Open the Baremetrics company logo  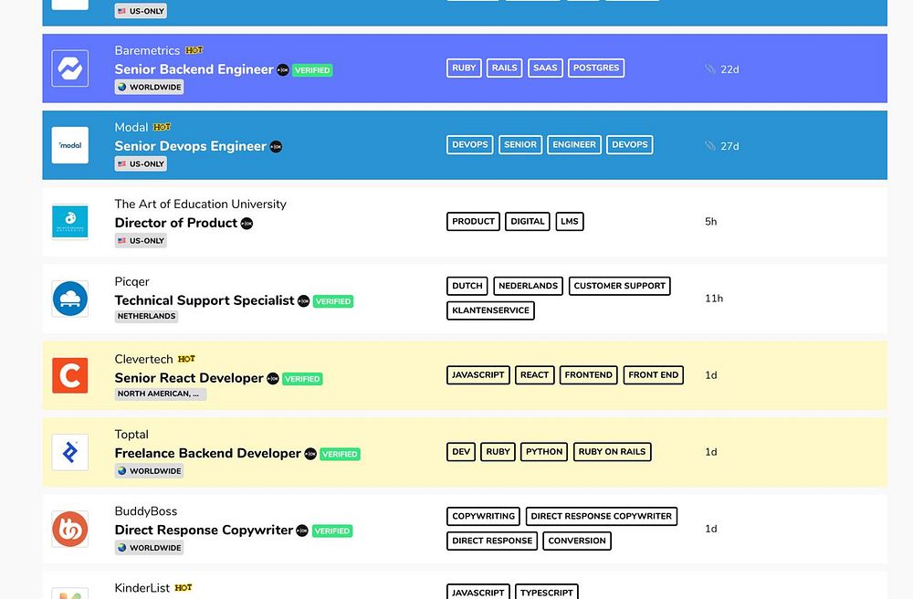pyautogui.click(x=70, y=68)
